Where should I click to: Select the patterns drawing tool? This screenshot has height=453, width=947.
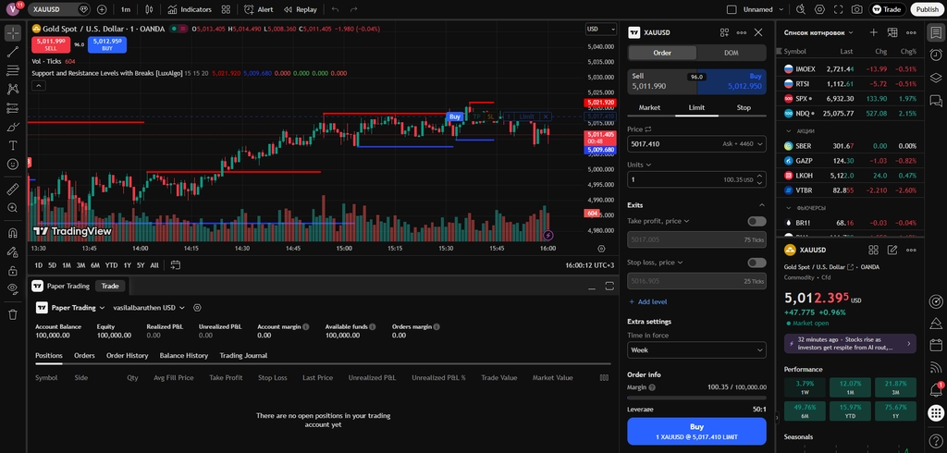(13, 90)
